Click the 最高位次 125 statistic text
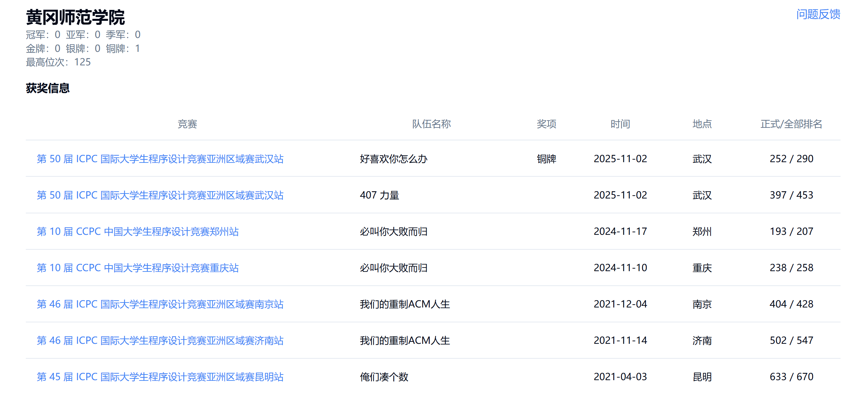The image size is (867, 396). click(58, 62)
